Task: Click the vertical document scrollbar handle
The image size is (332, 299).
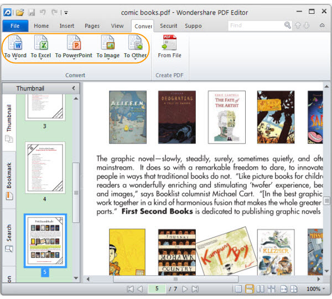Action: (x=326, y=201)
